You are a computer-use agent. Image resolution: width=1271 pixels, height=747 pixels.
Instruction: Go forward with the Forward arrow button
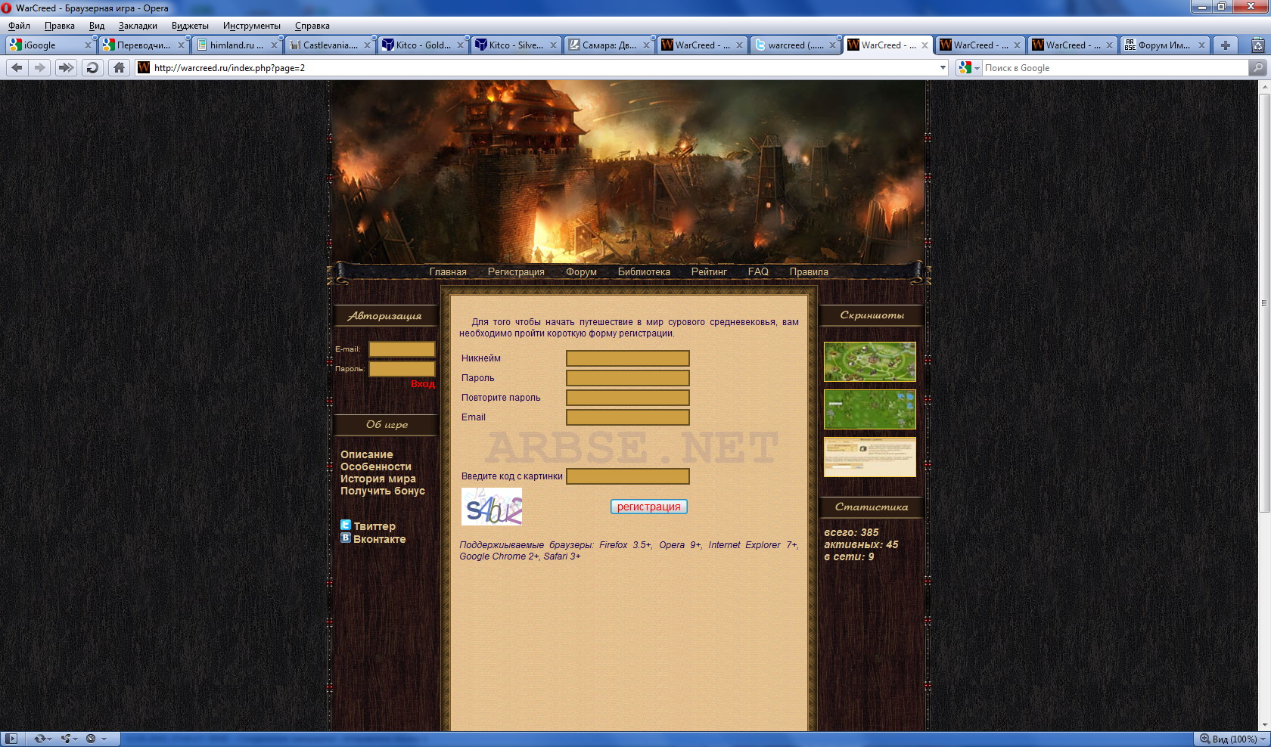click(x=39, y=67)
